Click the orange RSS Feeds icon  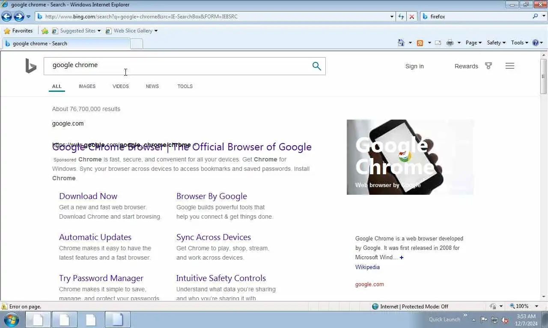(420, 43)
